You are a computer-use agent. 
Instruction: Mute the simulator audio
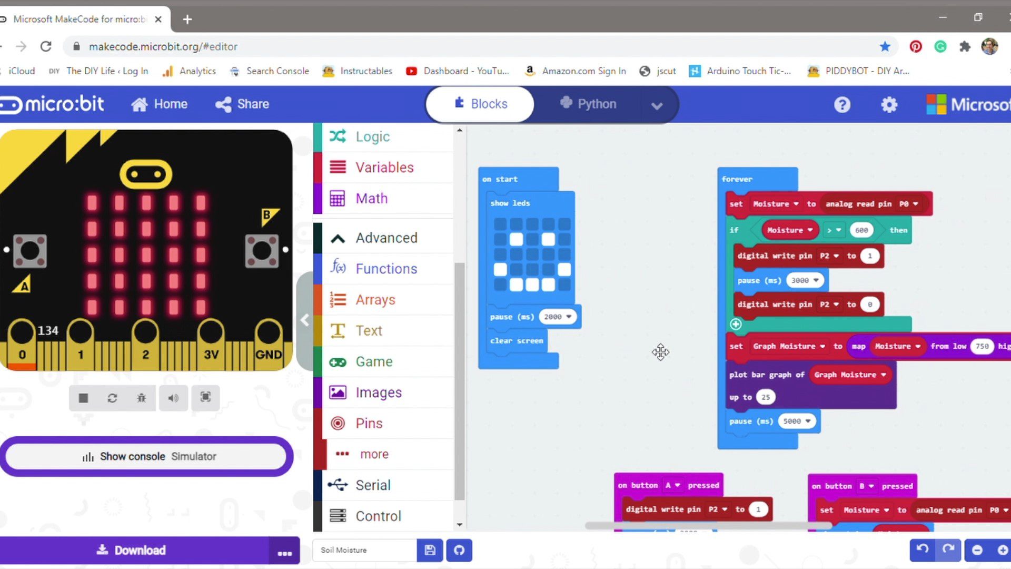[173, 398]
